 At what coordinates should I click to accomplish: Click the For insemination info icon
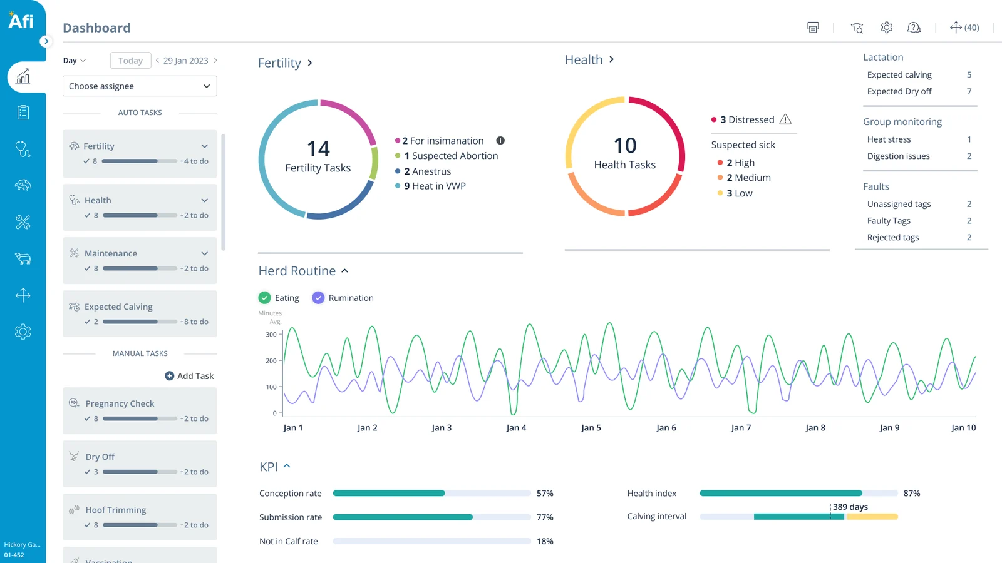(x=500, y=141)
